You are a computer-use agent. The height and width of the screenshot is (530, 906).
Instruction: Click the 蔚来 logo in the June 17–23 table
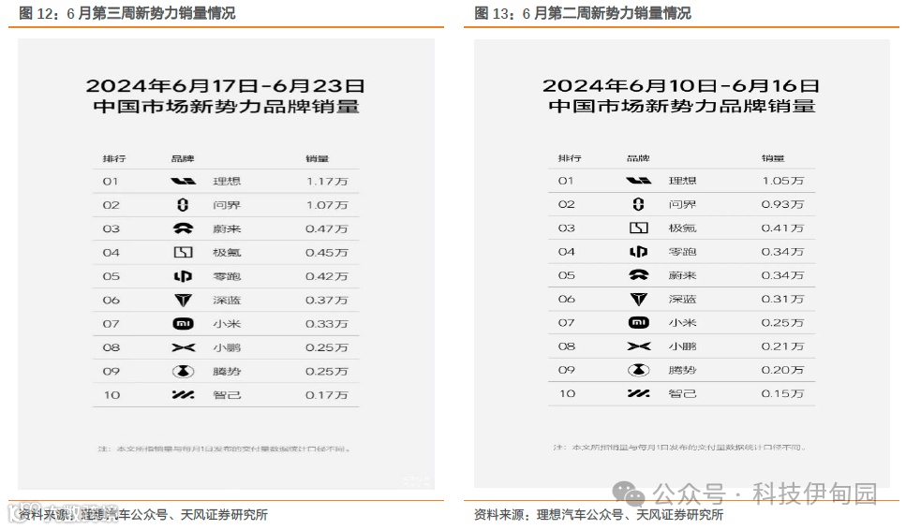tap(183, 228)
